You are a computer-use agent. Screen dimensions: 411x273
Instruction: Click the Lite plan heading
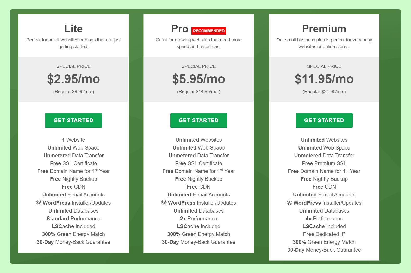73,29
